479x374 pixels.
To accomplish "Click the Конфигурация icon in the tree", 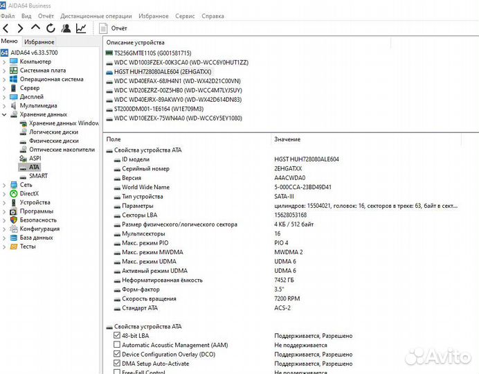I will 14,229.
